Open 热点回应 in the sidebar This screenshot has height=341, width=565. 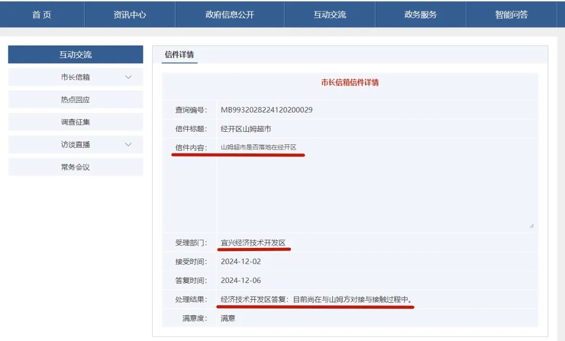[75, 100]
